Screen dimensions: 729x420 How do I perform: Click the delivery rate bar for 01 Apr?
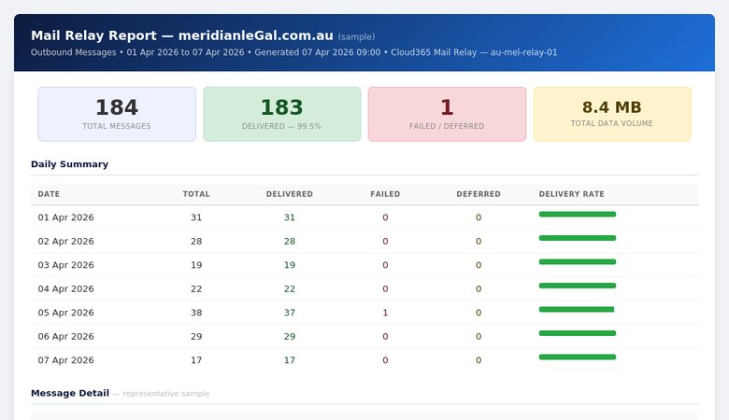click(578, 214)
